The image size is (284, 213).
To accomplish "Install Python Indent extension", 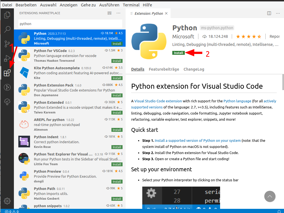I will (x=117, y=147).
